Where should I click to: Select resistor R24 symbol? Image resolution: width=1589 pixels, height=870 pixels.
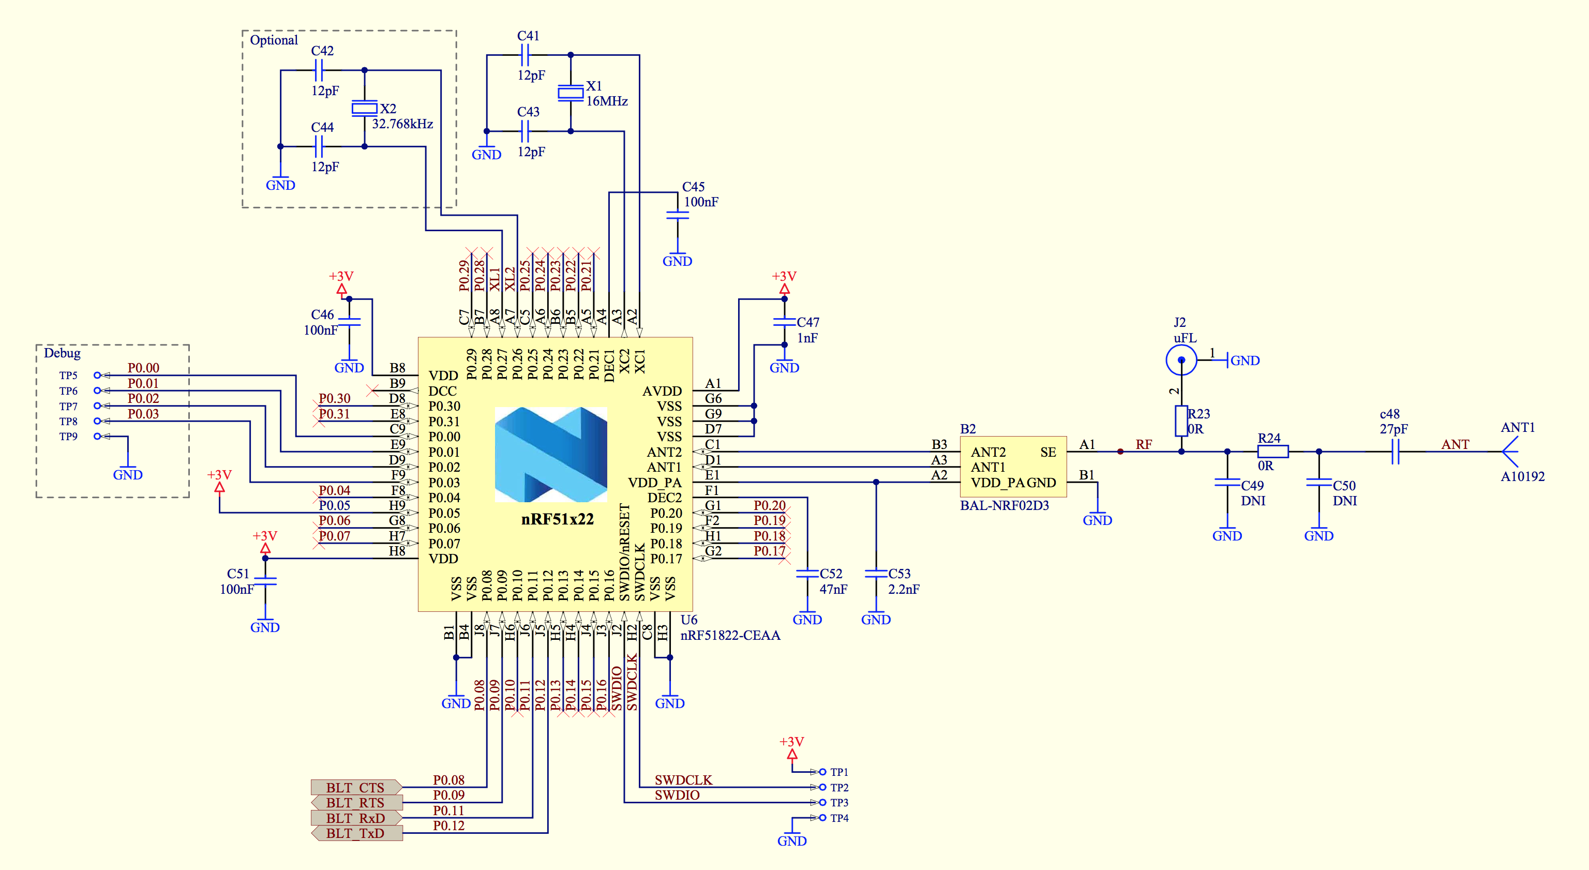(x=1273, y=452)
